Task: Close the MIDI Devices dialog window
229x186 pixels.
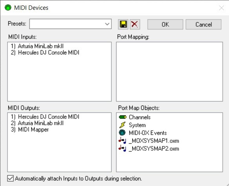Action: click(222, 8)
